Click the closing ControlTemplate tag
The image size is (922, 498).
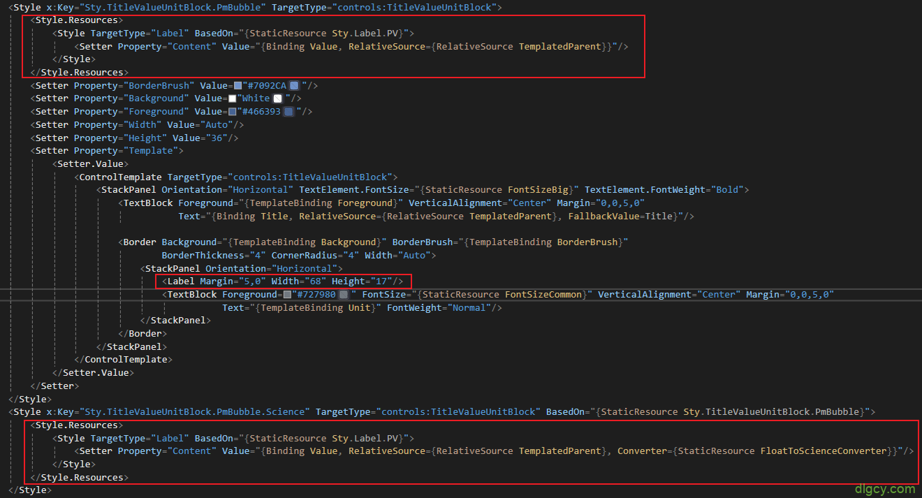point(126,360)
